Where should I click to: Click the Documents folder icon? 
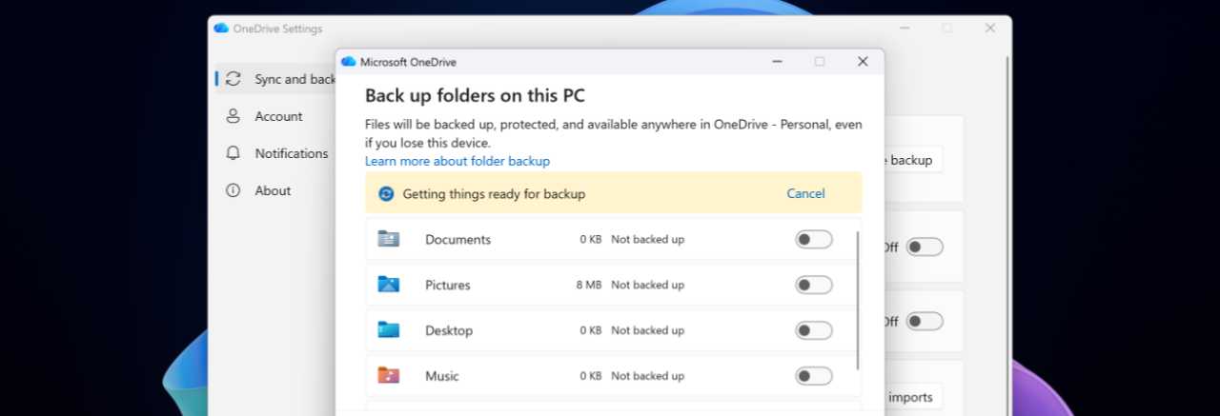pyautogui.click(x=388, y=239)
